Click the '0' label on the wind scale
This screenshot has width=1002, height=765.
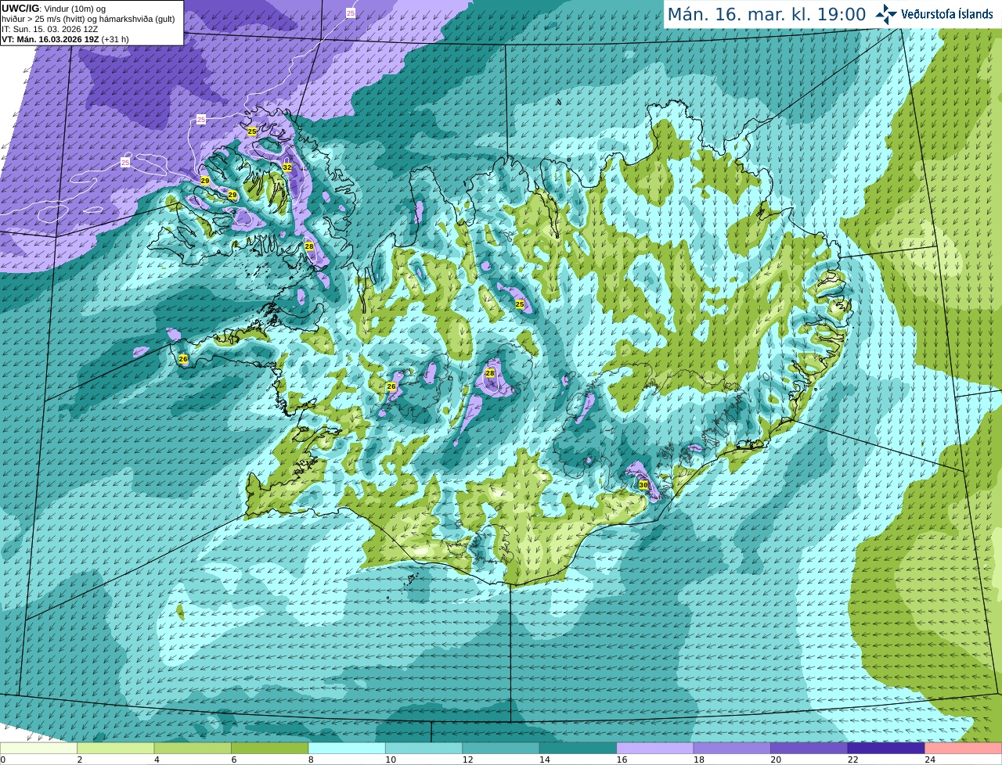[2, 760]
